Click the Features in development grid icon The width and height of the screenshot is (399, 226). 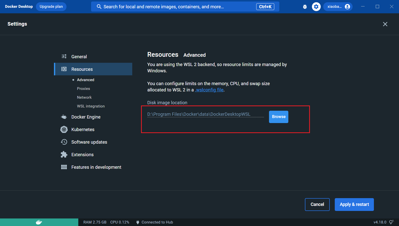(64, 167)
